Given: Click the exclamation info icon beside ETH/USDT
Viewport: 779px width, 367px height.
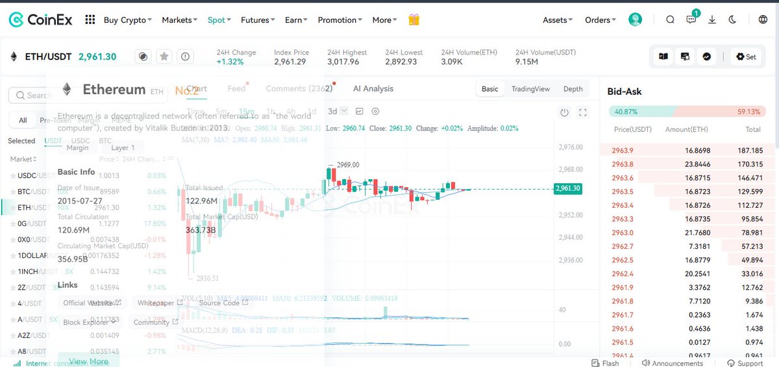Looking at the screenshot, I should click(x=186, y=57).
